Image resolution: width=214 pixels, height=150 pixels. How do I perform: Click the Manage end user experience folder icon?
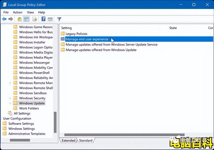(x=63, y=39)
